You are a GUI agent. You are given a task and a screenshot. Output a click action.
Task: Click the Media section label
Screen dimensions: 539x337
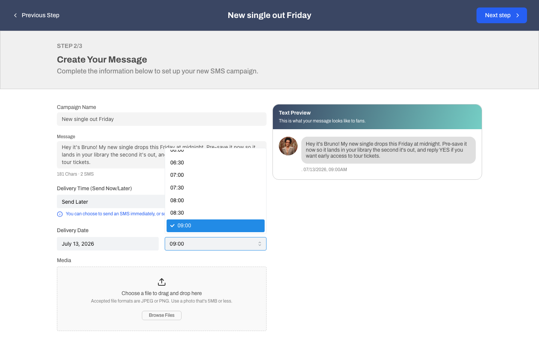pos(64,260)
